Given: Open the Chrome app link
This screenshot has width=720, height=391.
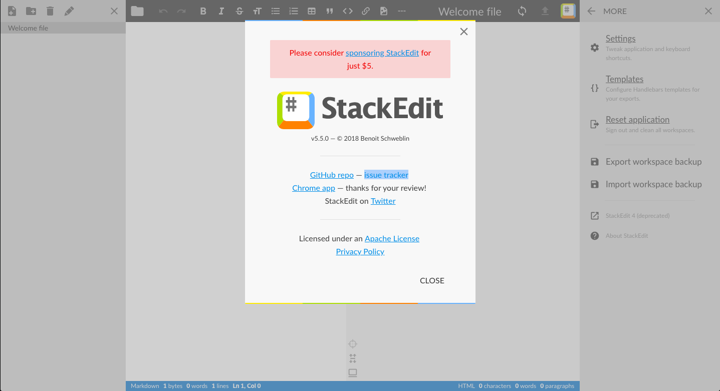Looking at the screenshot, I should point(314,188).
